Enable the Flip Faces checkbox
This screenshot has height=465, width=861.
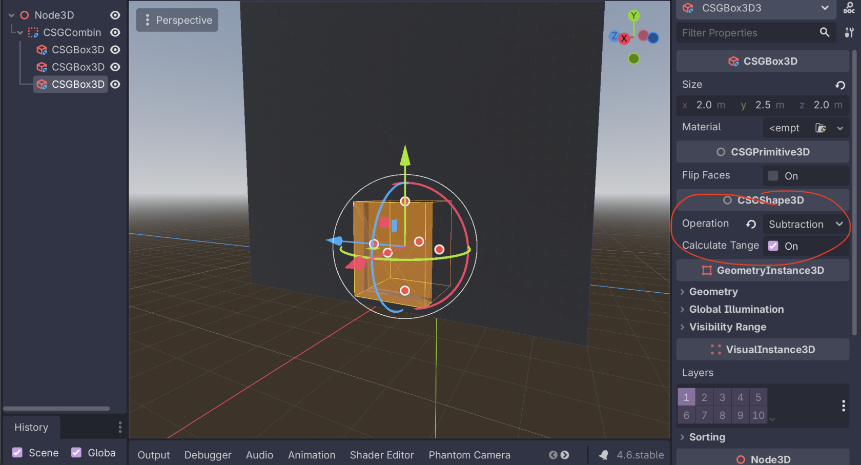[x=773, y=176]
